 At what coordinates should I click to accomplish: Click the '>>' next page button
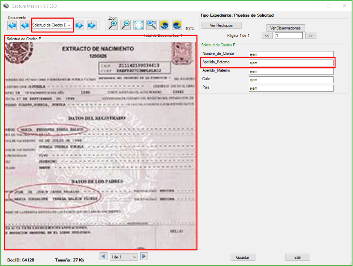pyautogui.click(x=311, y=35)
